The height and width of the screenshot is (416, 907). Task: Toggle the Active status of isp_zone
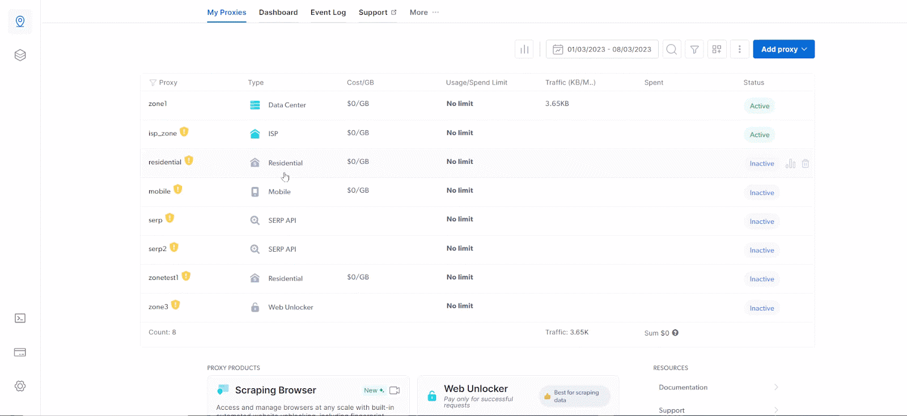pyautogui.click(x=760, y=135)
